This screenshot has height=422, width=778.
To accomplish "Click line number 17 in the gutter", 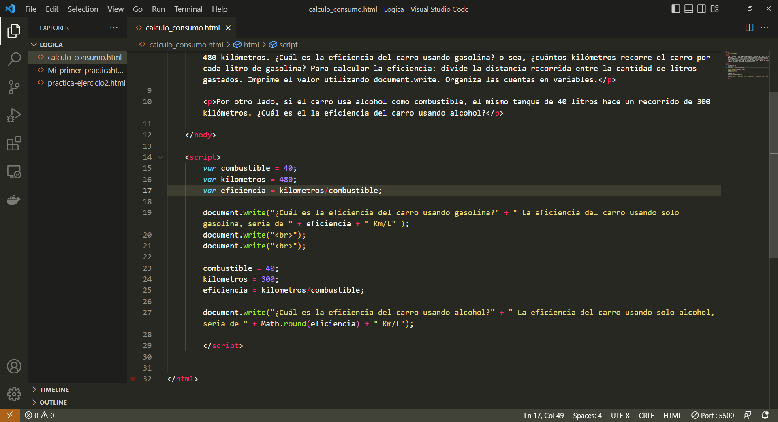I will click(147, 191).
